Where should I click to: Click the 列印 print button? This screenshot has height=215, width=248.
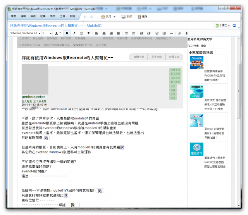126,17
